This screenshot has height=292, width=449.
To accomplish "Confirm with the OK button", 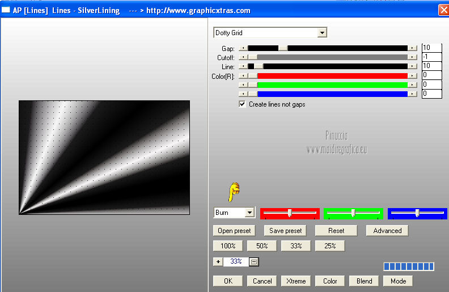I will [x=228, y=281].
